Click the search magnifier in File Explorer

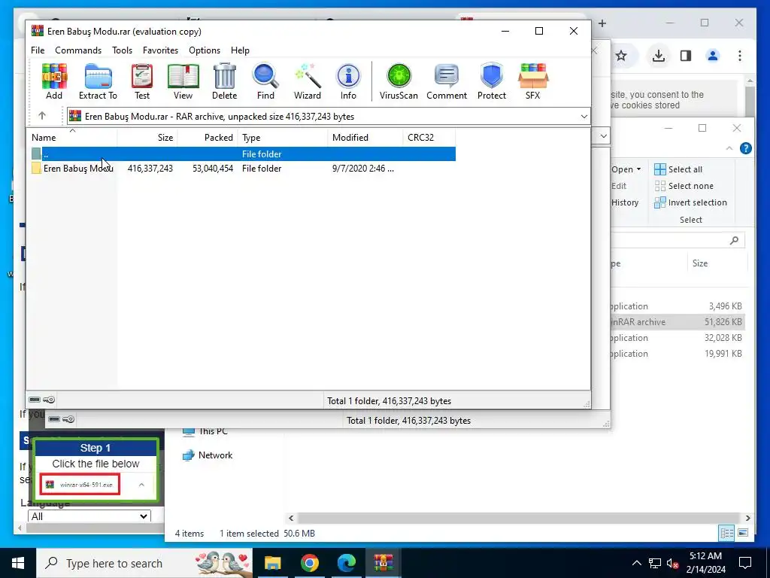pyautogui.click(x=734, y=240)
